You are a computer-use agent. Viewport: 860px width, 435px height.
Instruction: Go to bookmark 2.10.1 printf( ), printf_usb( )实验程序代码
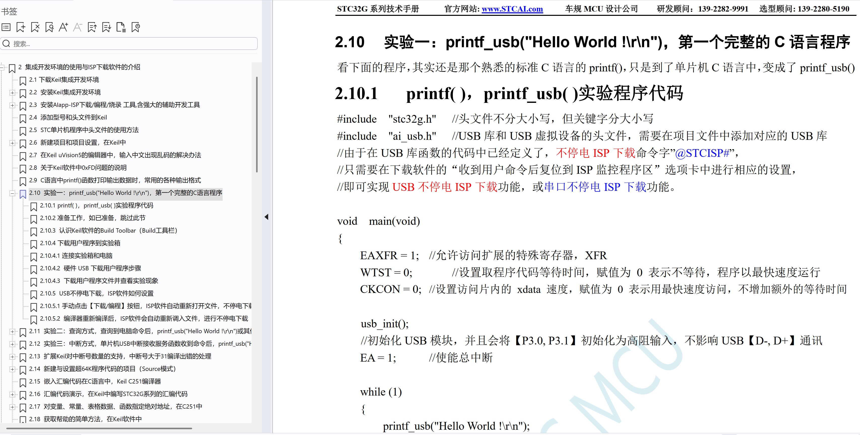[x=96, y=205]
